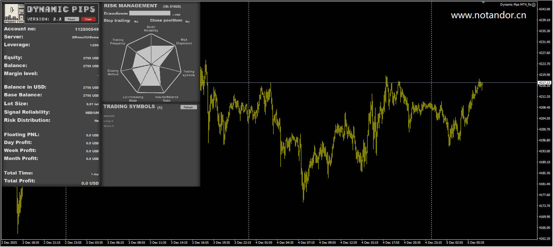Pause the Dynamic Pips expert advisor
This screenshot has width=553, height=247.
point(72,19)
